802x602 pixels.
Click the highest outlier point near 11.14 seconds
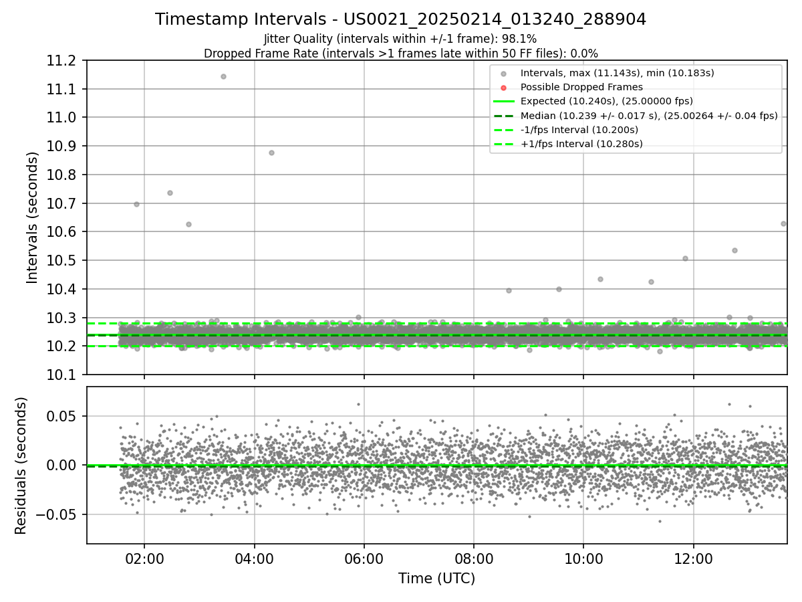[x=223, y=76]
